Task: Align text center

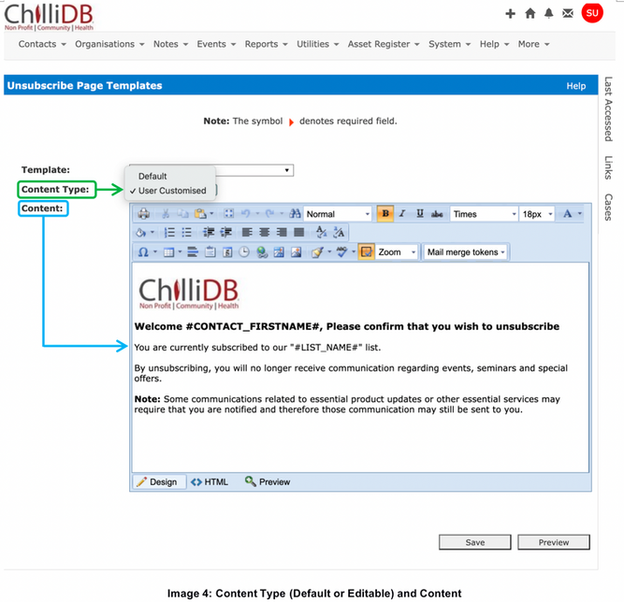Action: pyautogui.click(x=264, y=233)
